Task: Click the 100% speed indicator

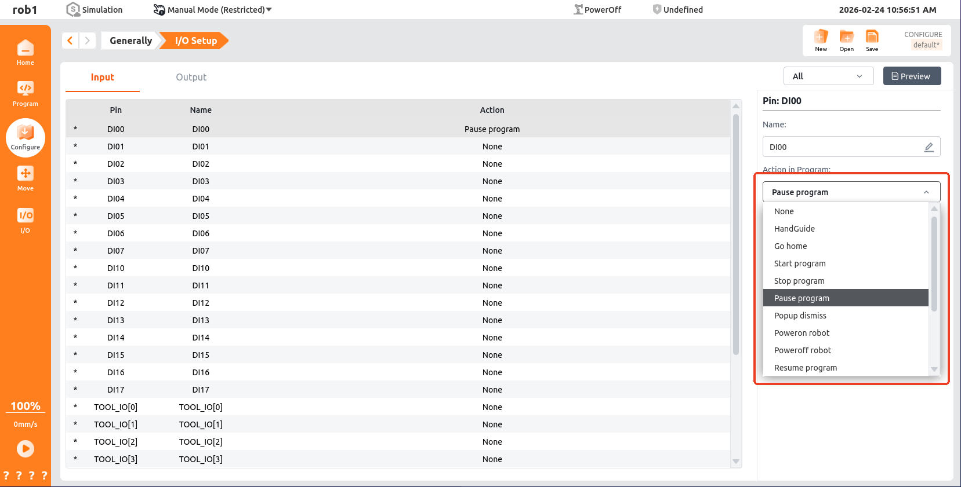Action: click(x=26, y=406)
